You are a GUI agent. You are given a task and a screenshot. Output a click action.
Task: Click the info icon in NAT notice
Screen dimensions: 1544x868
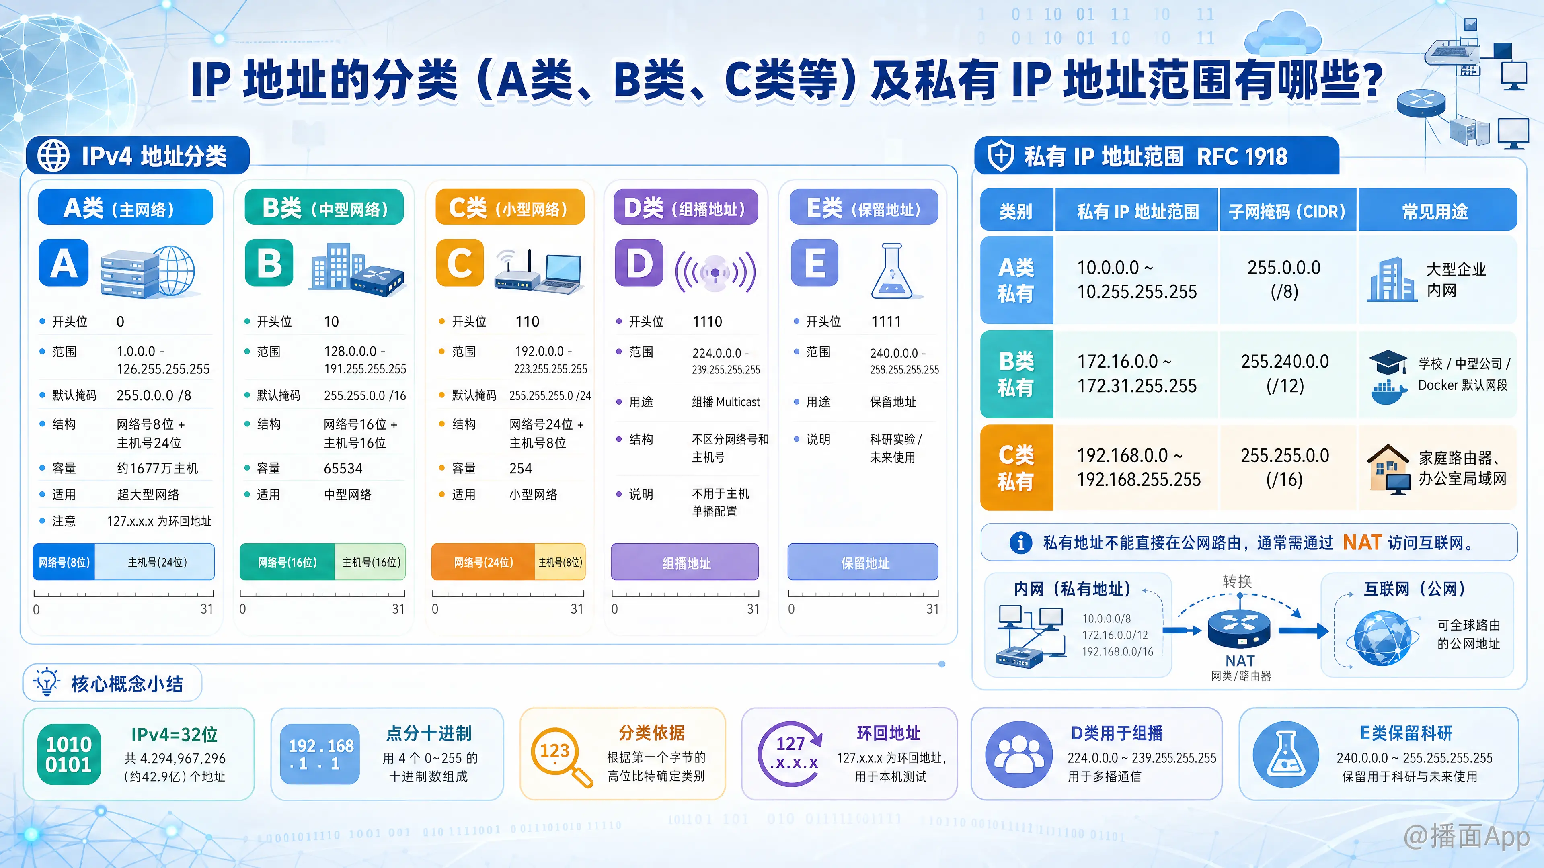click(x=1021, y=543)
